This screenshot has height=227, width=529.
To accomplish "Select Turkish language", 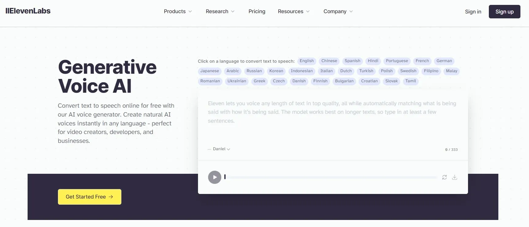I will 366,71.
